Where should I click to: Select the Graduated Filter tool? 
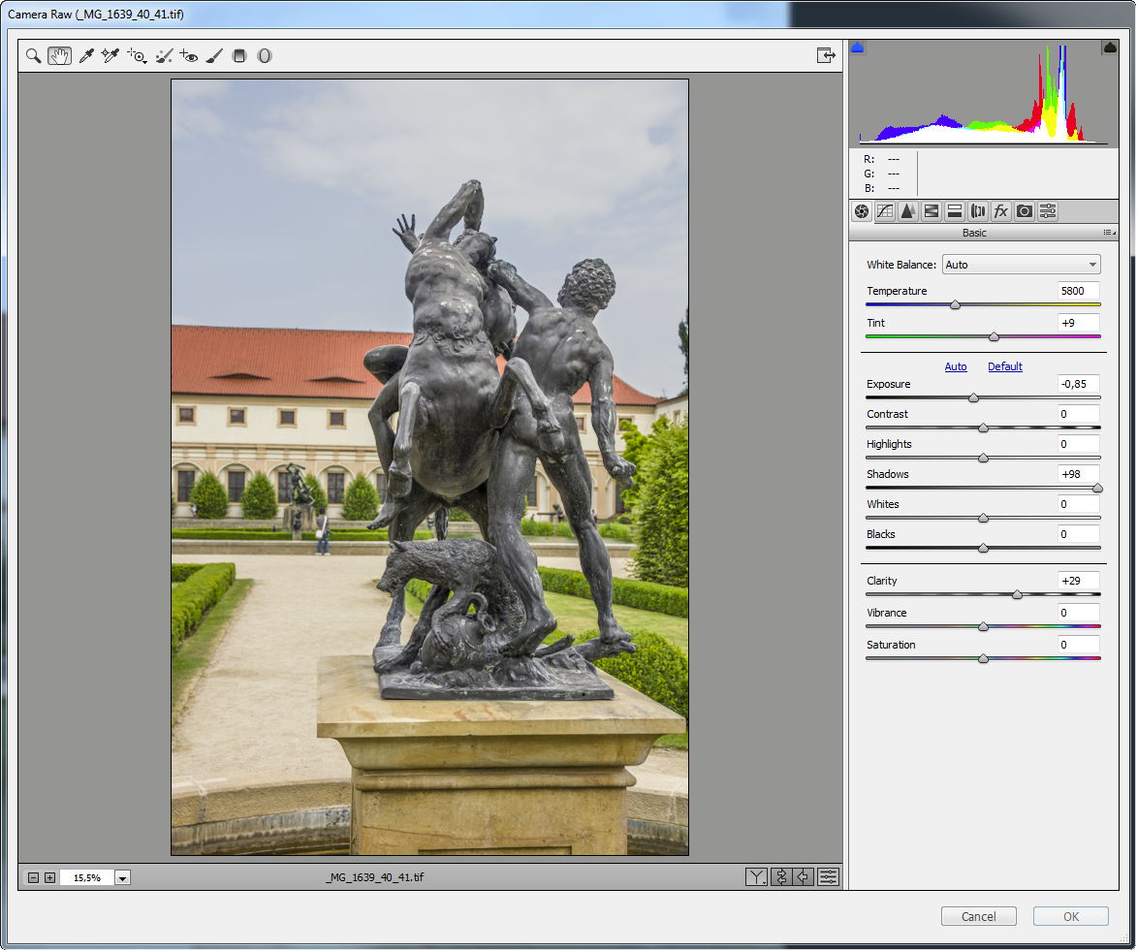click(x=239, y=56)
